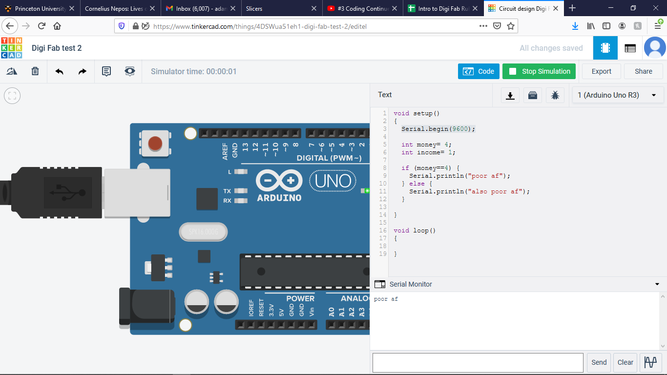Redo the last action
667x375 pixels.
tap(83, 71)
